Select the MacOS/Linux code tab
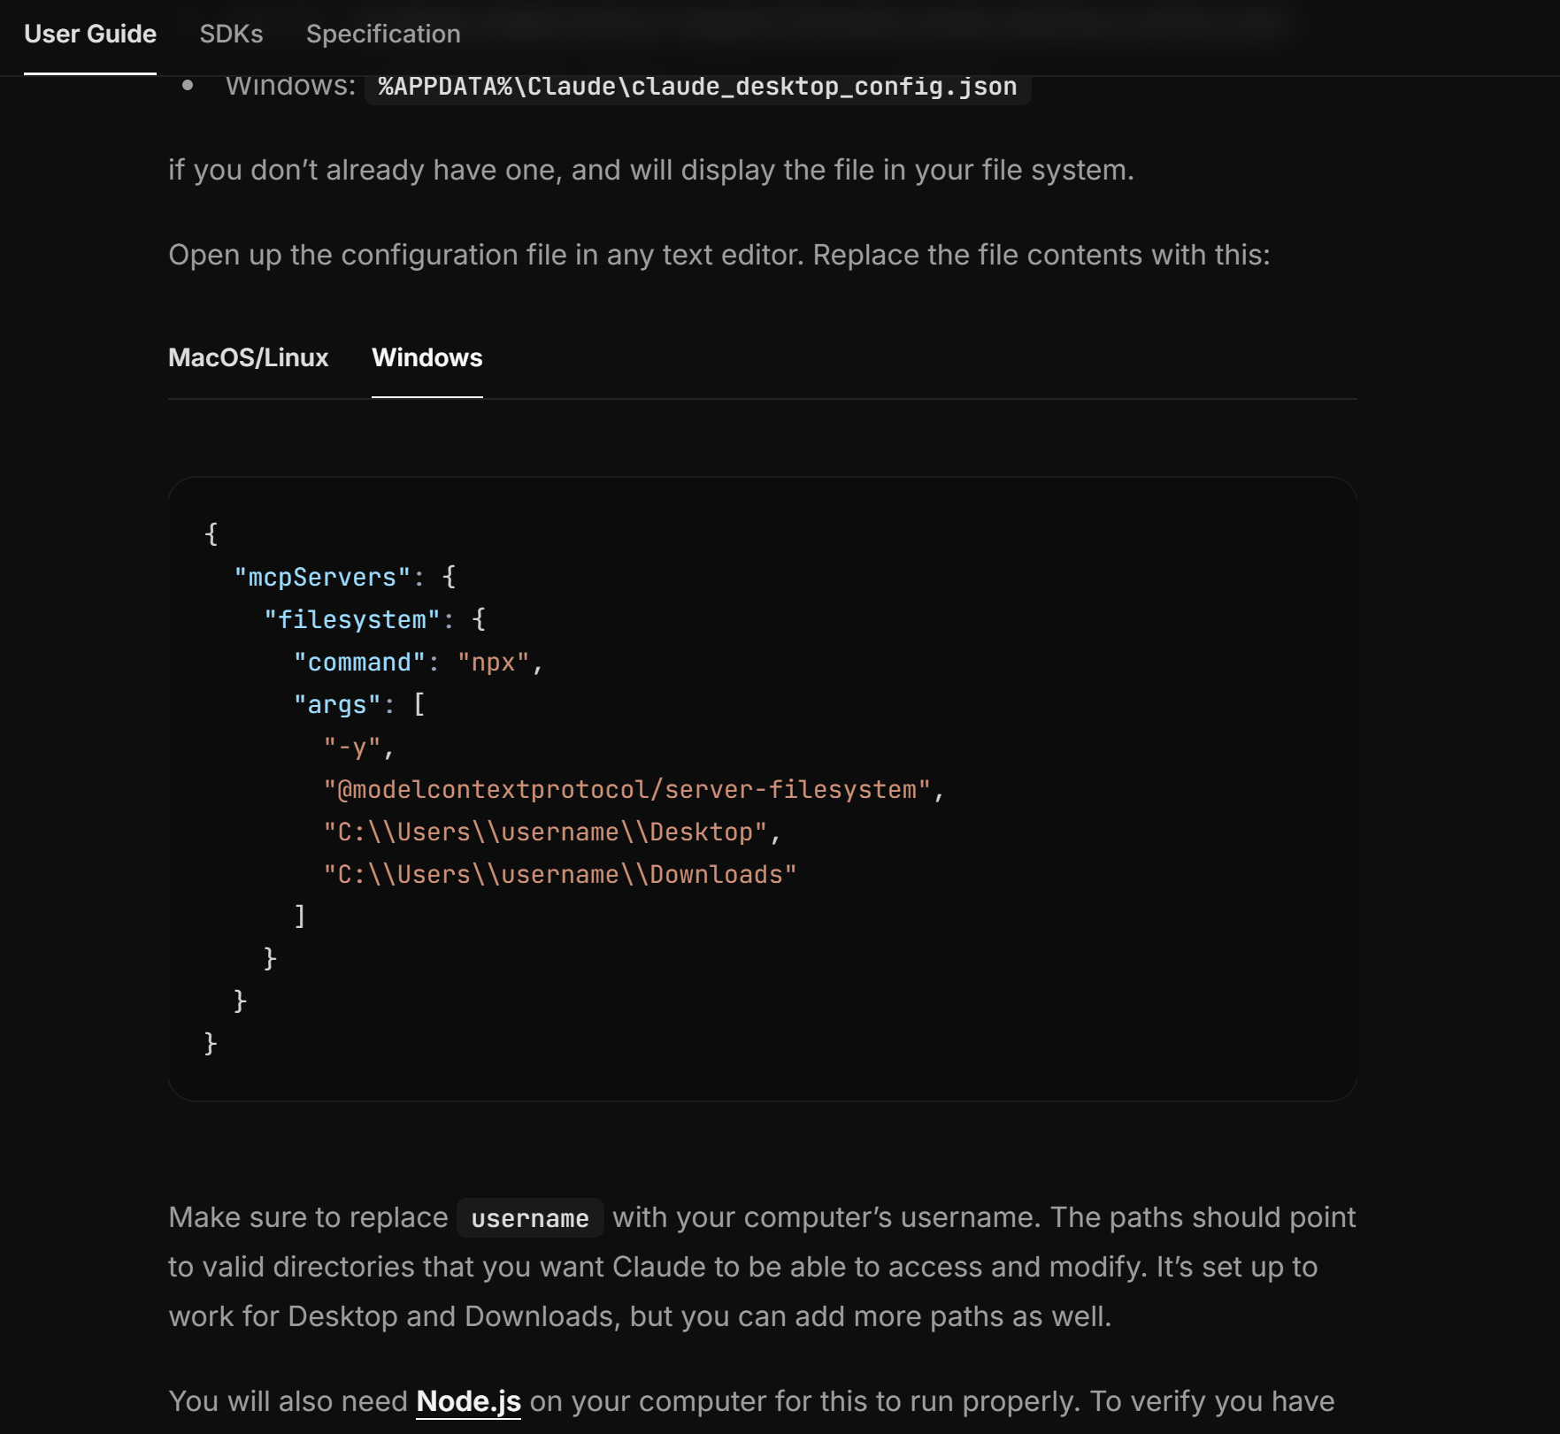 [249, 357]
